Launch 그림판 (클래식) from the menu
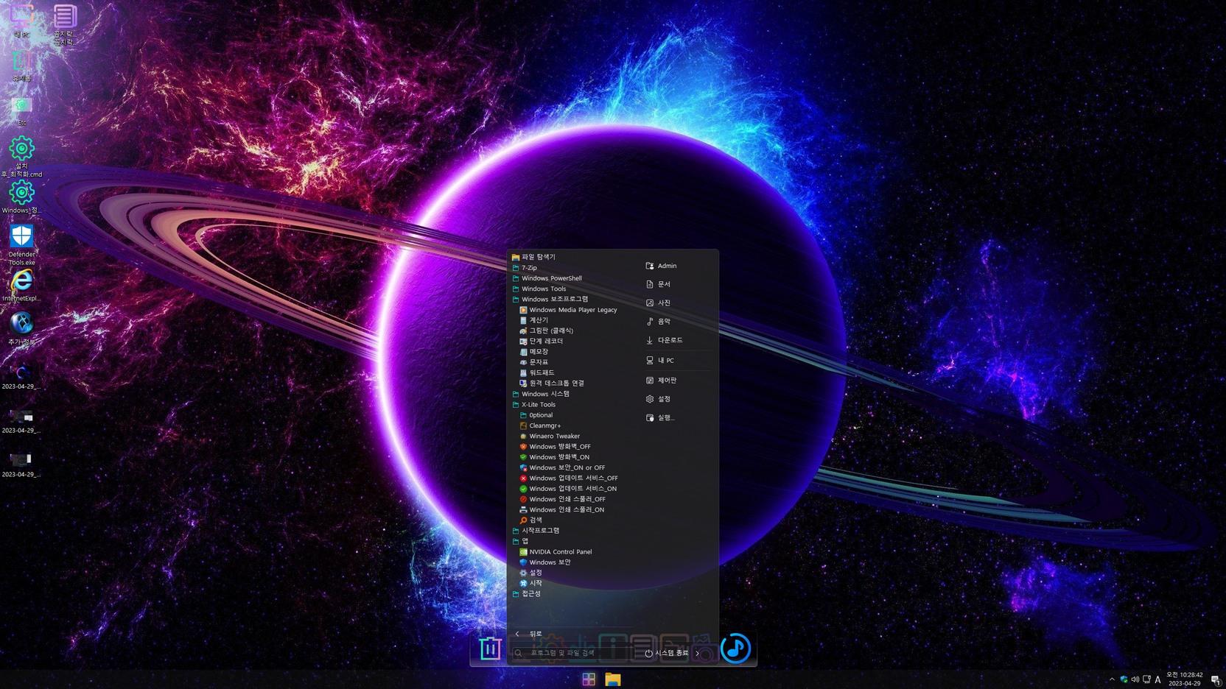Viewport: 1226px width, 689px height. 546,331
